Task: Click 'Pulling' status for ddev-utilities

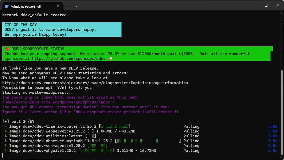Action: click(191, 136)
